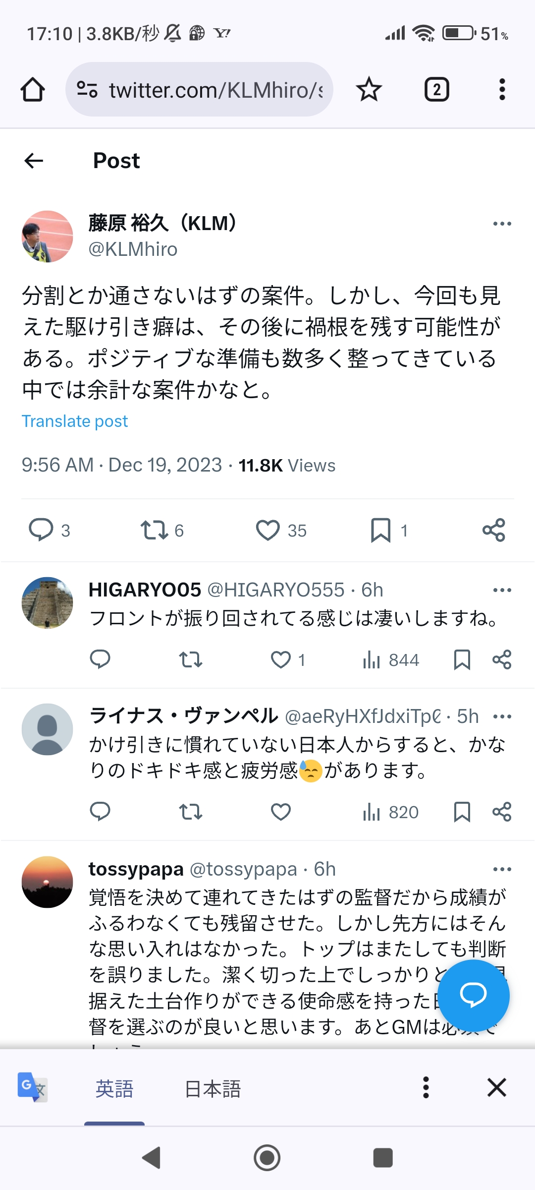This screenshot has width=535, height=1190.
Task: Open the @KLMhiro profile handle
Action: click(133, 249)
